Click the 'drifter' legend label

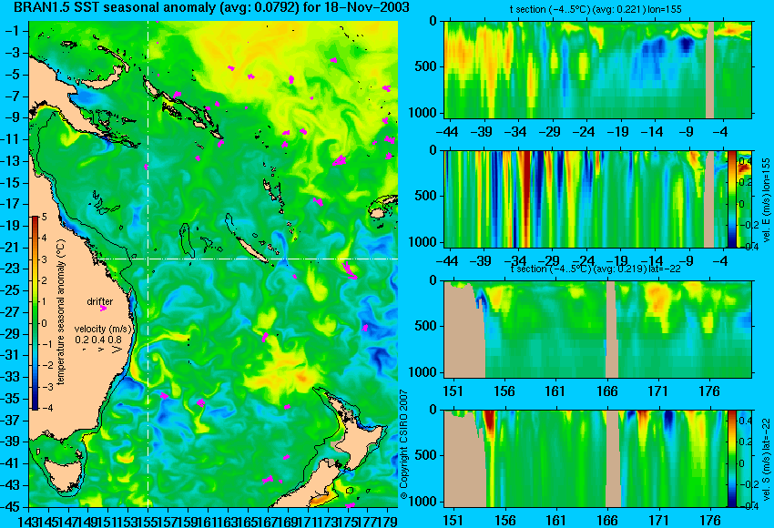pyautogui.click(x=100, y=301)
